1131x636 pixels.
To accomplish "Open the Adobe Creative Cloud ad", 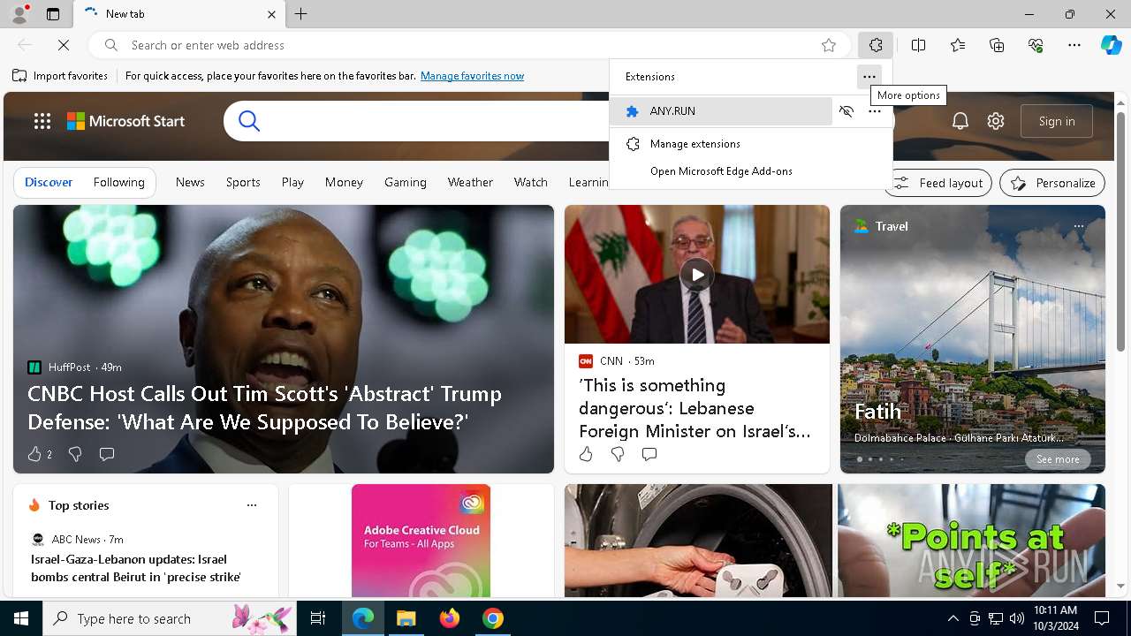I will 421,541.
